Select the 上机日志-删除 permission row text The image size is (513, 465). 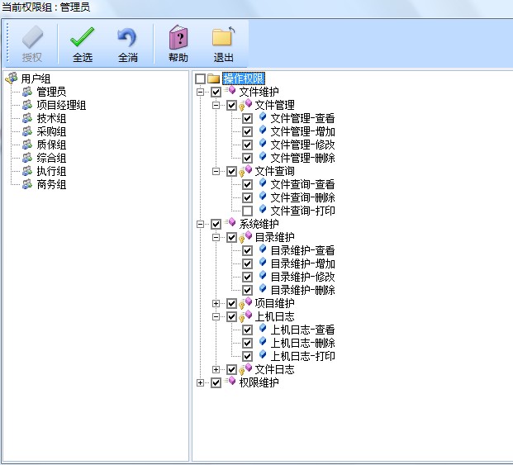[302, 343]
